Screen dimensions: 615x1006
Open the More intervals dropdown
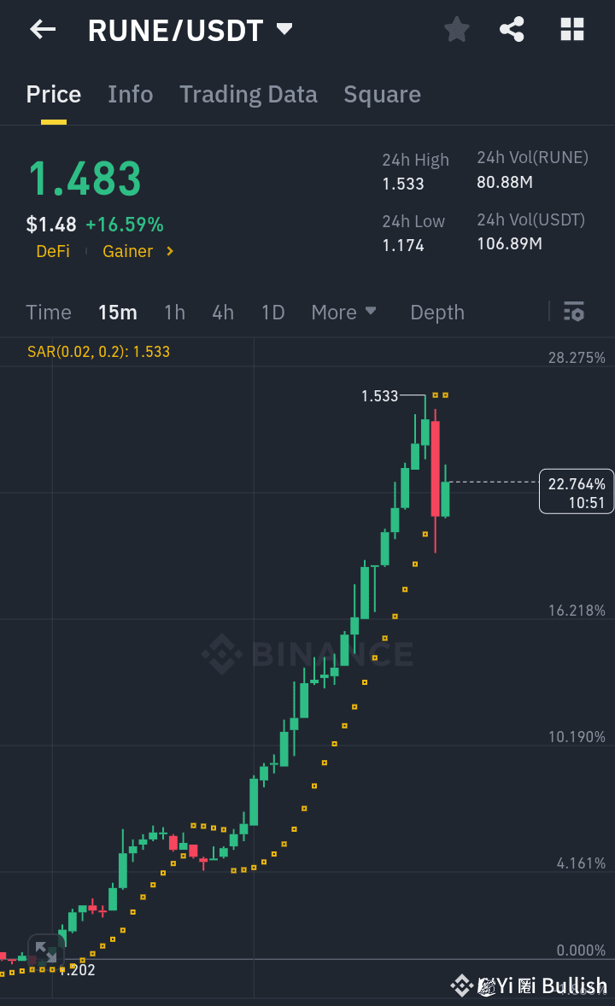tap(344, 313)
